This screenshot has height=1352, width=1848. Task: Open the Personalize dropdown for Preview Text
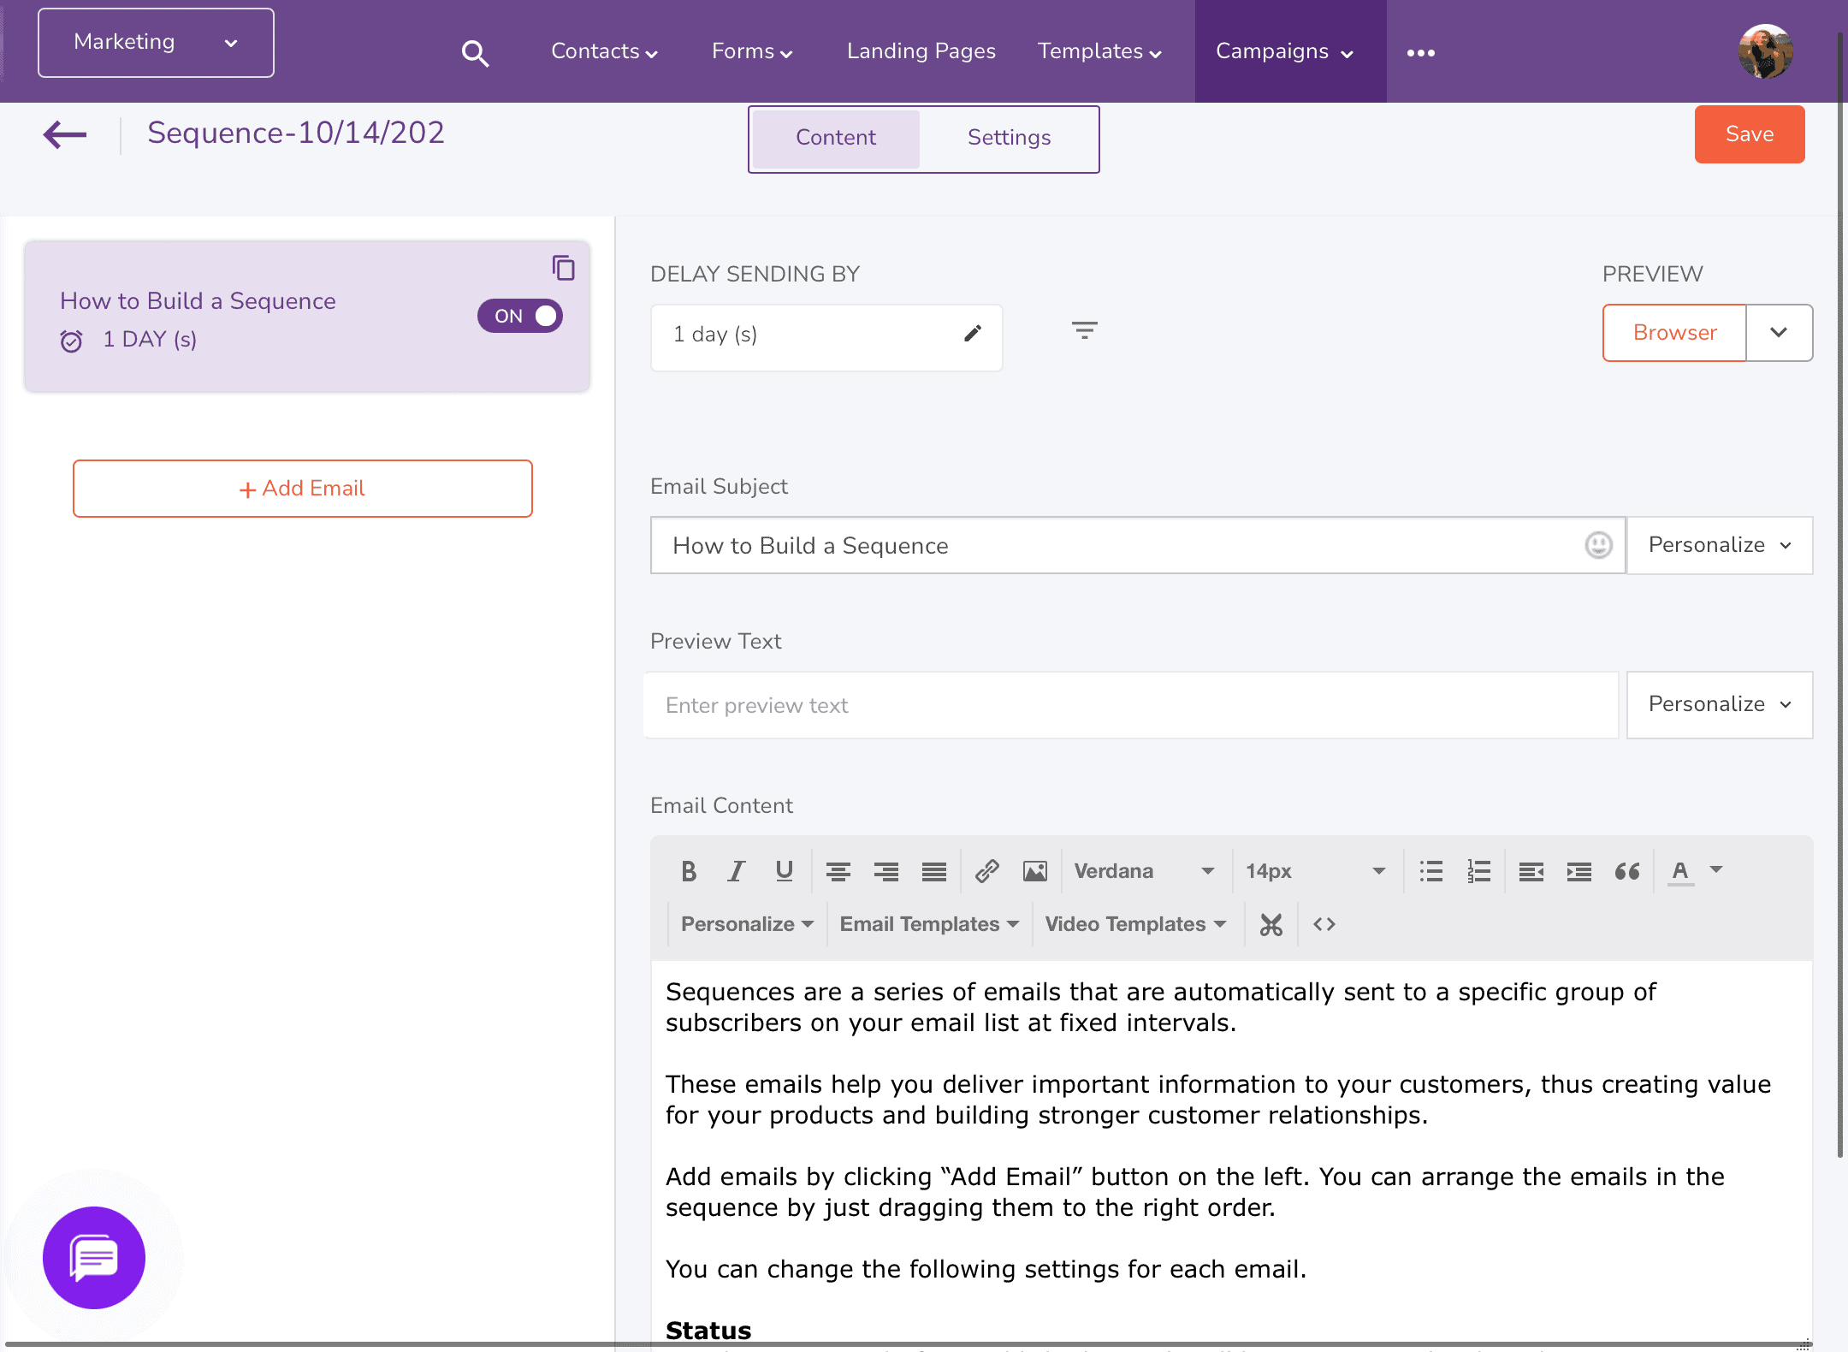point(1720,704)
